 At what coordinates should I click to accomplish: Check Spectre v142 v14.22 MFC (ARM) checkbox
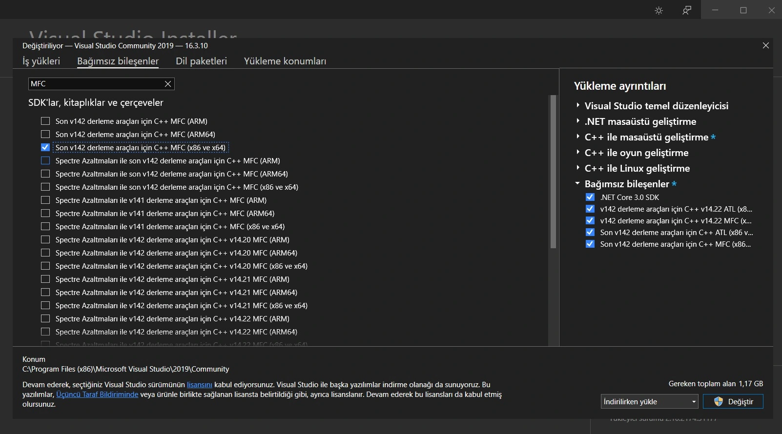click(45, 318)
